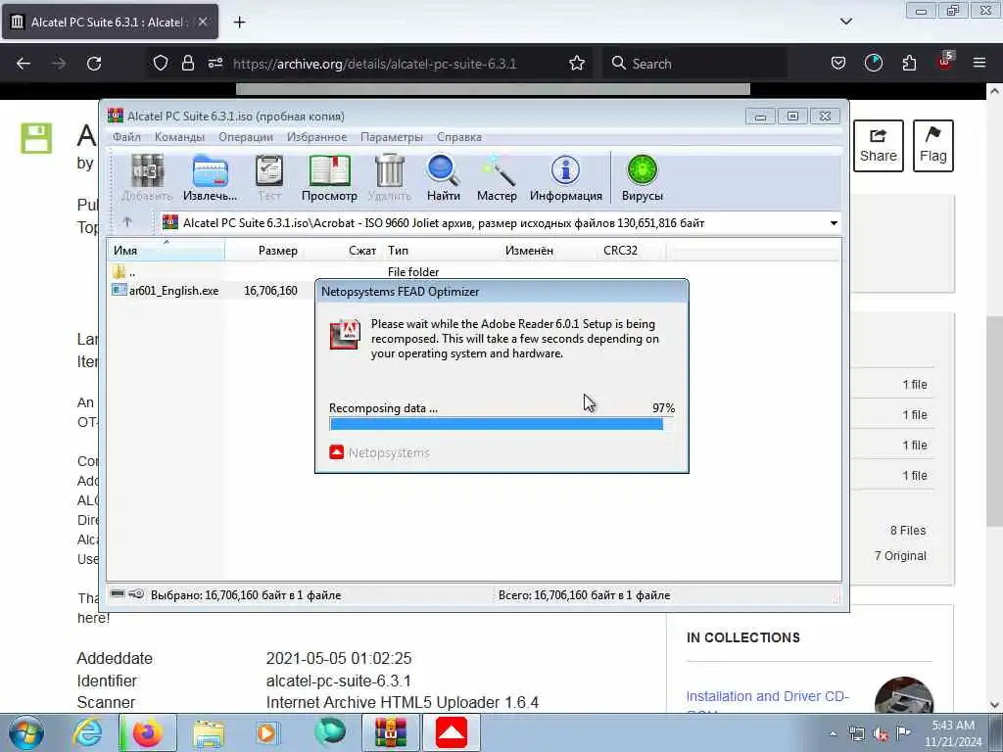This screenshot has height=752, width=1003.
Task: Open the Firefox hamburger application menu
Action: coord(979,63)
